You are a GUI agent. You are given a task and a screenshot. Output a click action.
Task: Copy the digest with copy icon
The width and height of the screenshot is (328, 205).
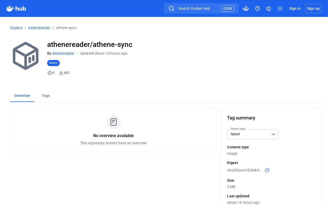click(x=267, y=170)
